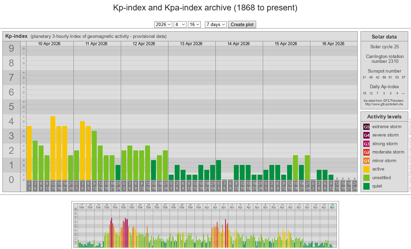Click the G2 moderate storm badge
411x249 pixels.
(366, 152)
